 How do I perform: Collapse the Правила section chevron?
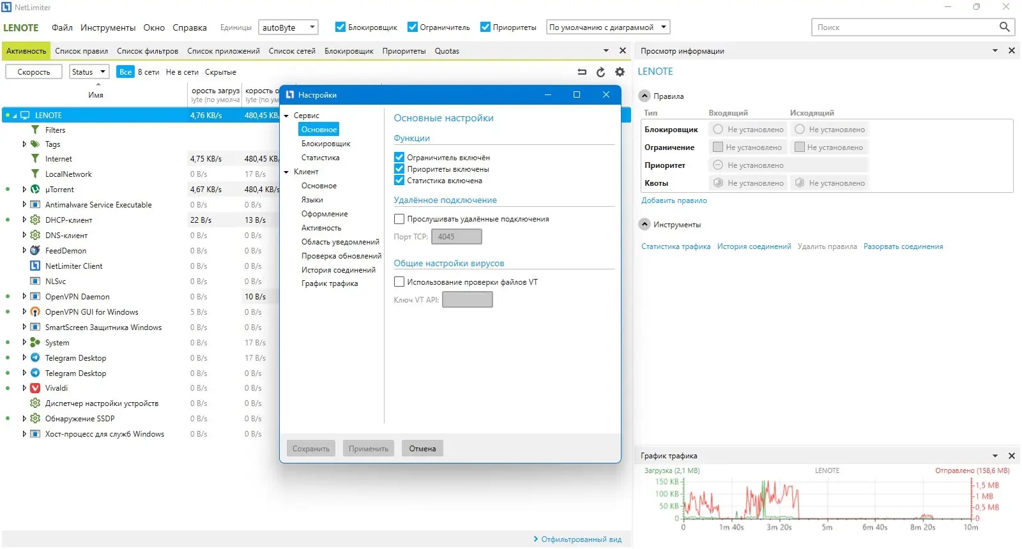[644, 96]
